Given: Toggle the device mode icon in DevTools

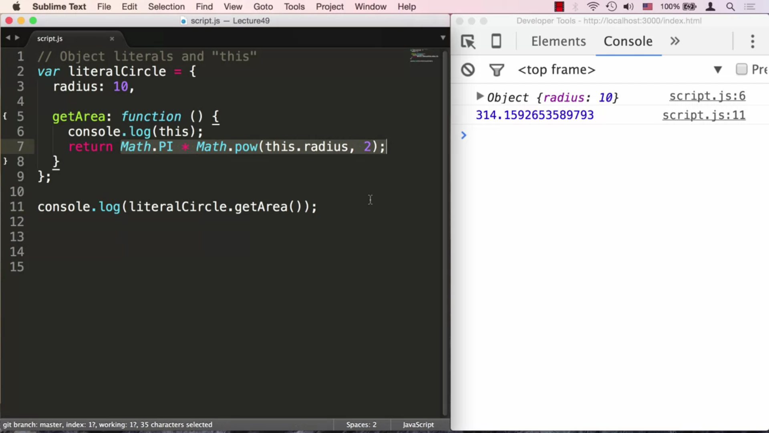Looking at the screenshot, I should (496, 41).
